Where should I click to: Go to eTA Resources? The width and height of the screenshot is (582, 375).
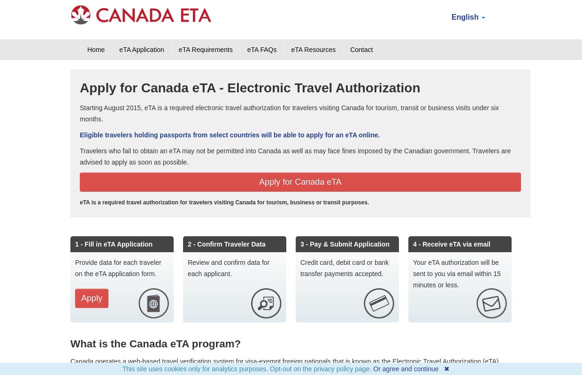coord(313,50)
